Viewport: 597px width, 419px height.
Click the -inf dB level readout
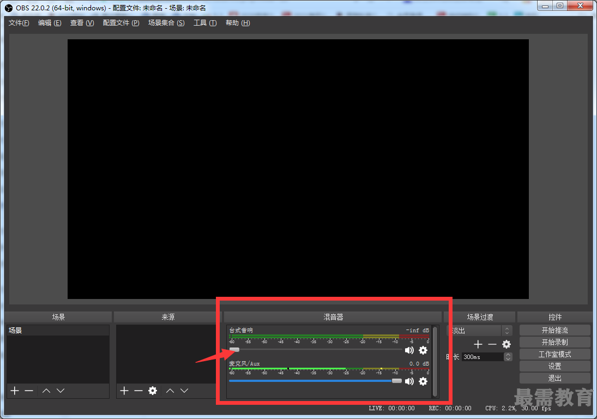coord(417,330)
